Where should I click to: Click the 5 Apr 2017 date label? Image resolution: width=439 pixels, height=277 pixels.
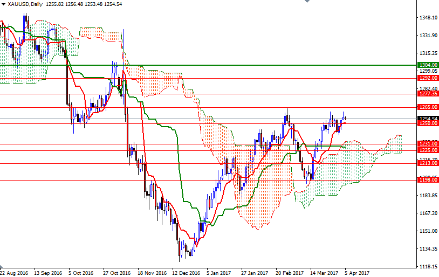coord(356,273)
